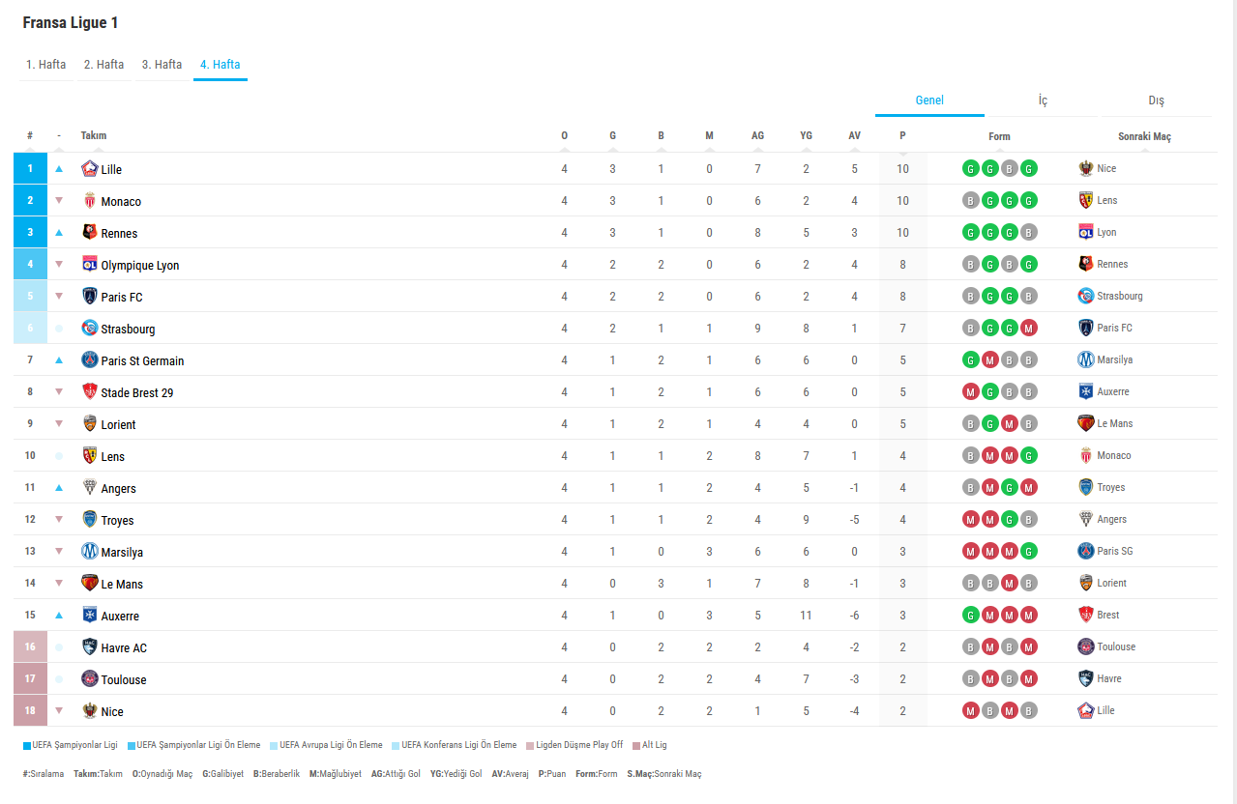Click Auxerre logo in Brest's next match column
The image size is (1237, 804).
(1086, 391)
